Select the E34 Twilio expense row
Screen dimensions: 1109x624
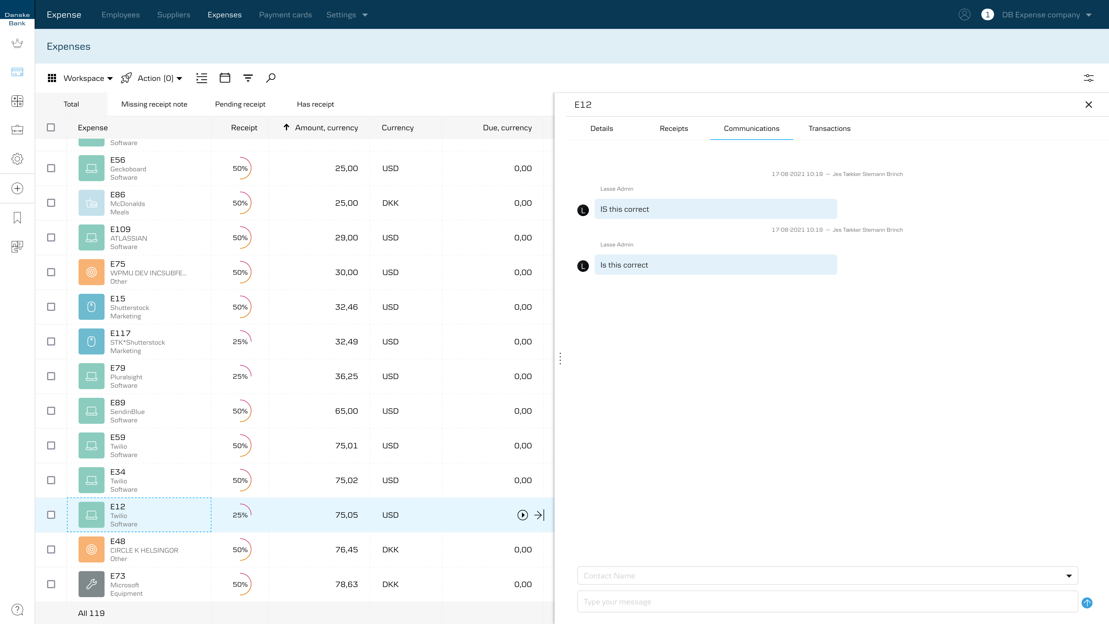pyautogui.click(x=295, y=480)
